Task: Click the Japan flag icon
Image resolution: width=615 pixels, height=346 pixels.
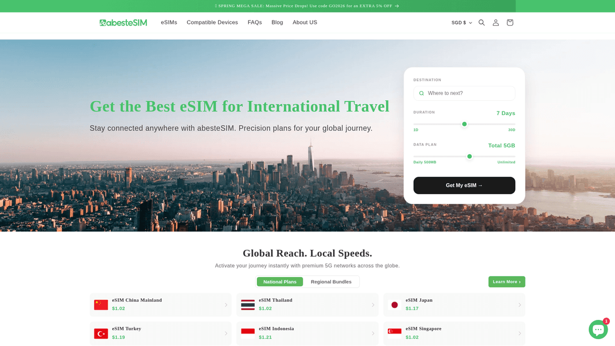Action: (x=395, y=304)
